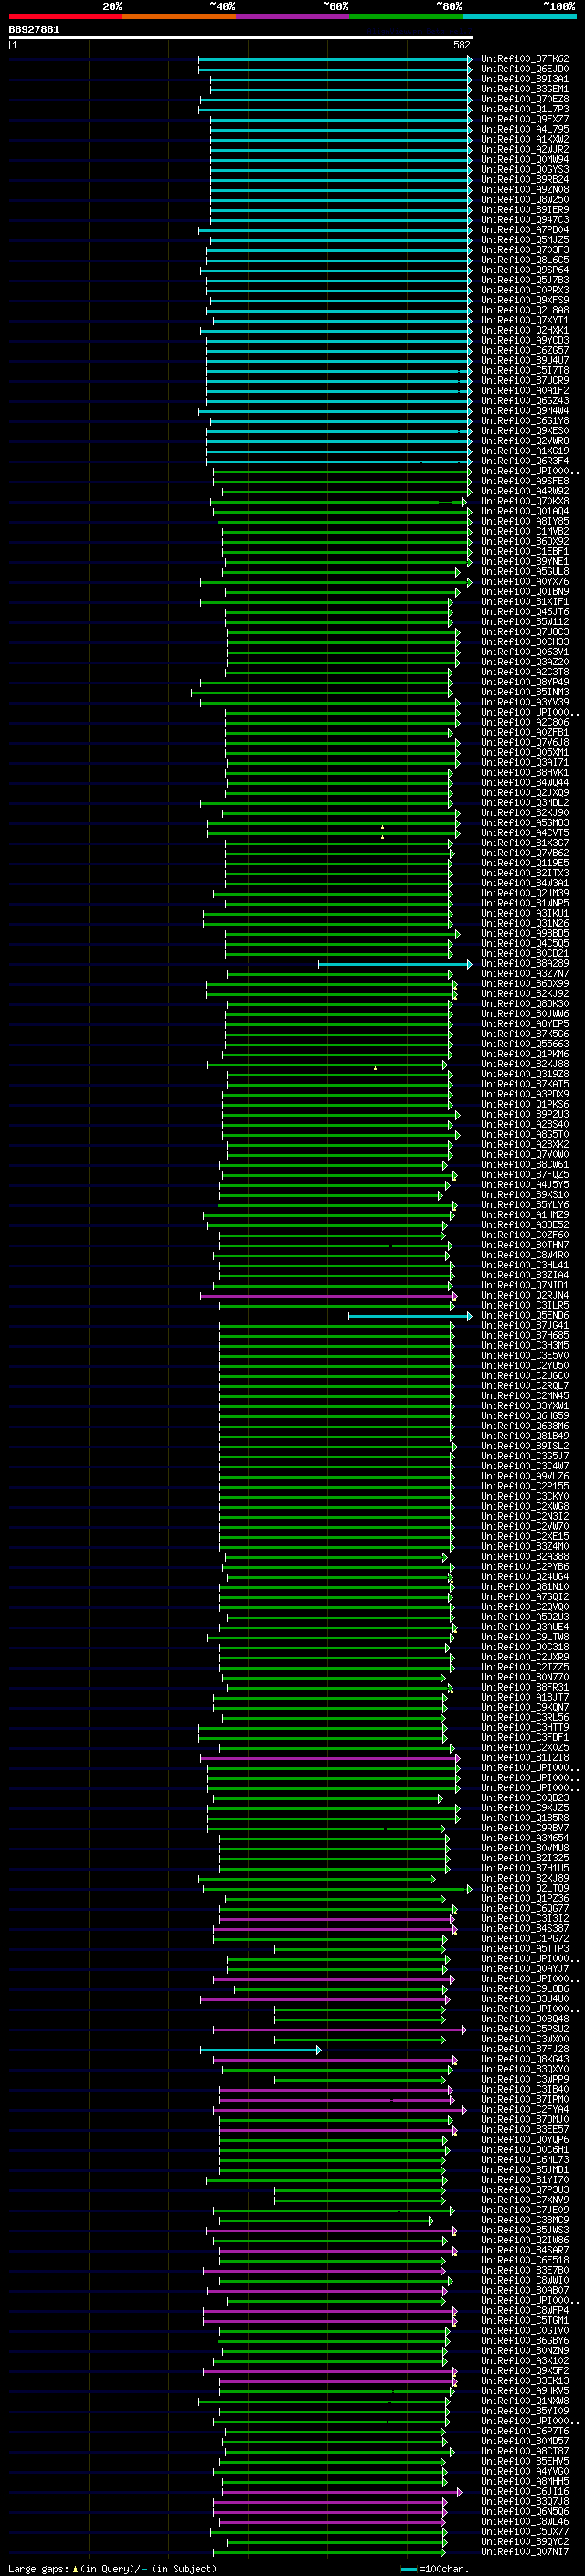Select hit label UniRef100_A5GUL8
The height and width of the screenshot is (2576, 585).
525,571
